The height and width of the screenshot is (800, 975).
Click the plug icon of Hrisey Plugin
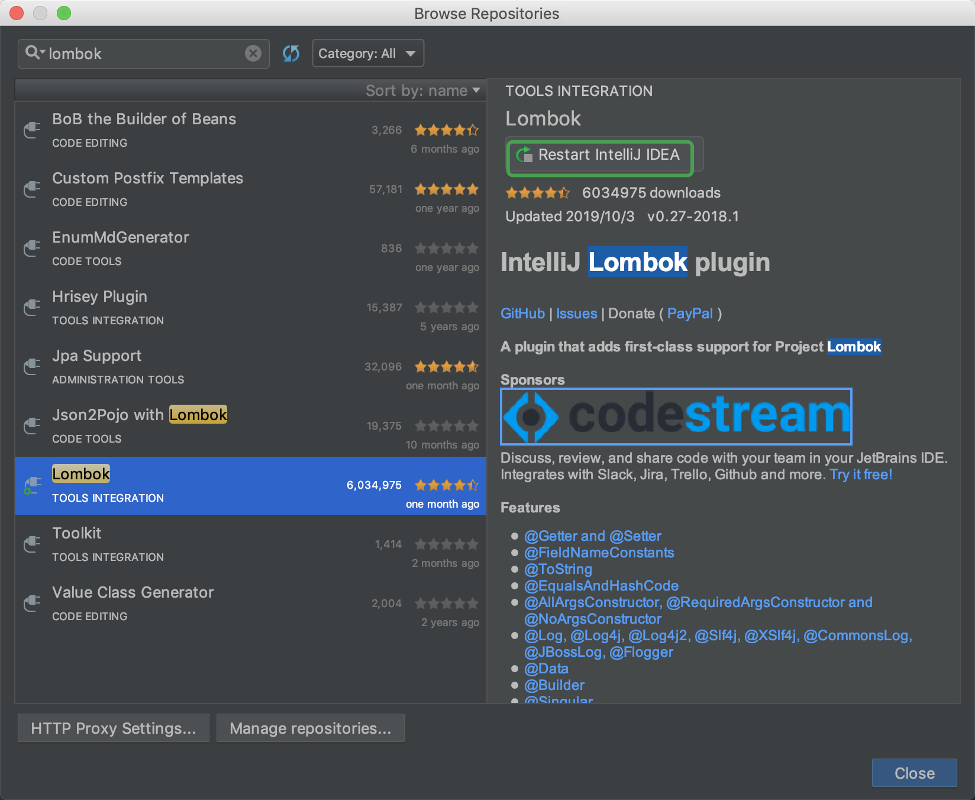[x=32, y=308]
